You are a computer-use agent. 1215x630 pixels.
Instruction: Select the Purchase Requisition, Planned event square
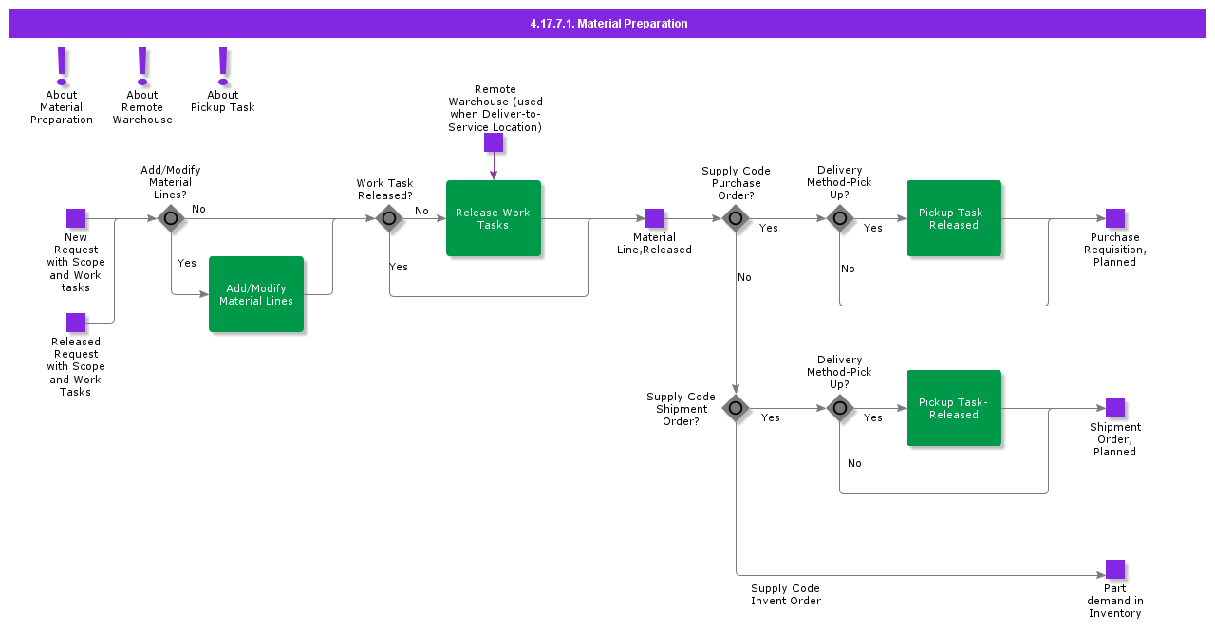(x=1115, y=218)
